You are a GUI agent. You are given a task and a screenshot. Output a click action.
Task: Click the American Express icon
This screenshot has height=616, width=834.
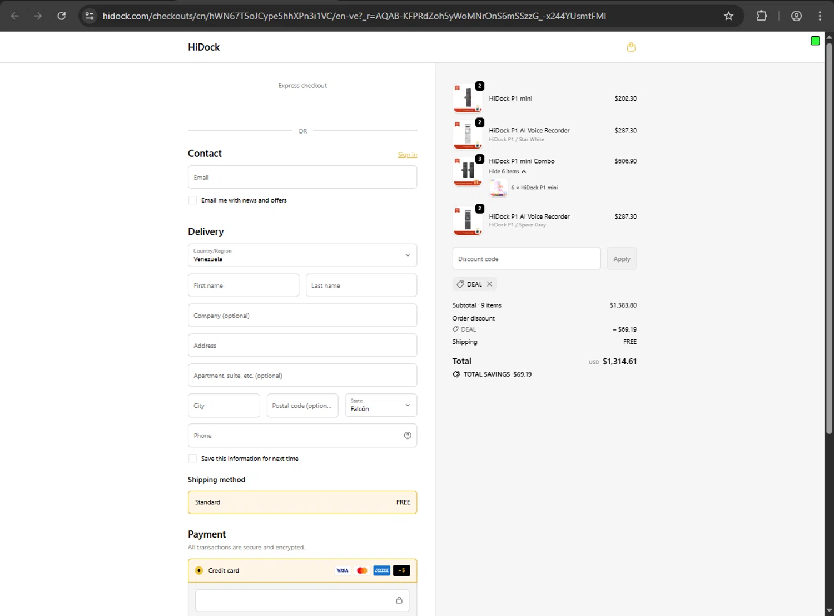(381, 570)
